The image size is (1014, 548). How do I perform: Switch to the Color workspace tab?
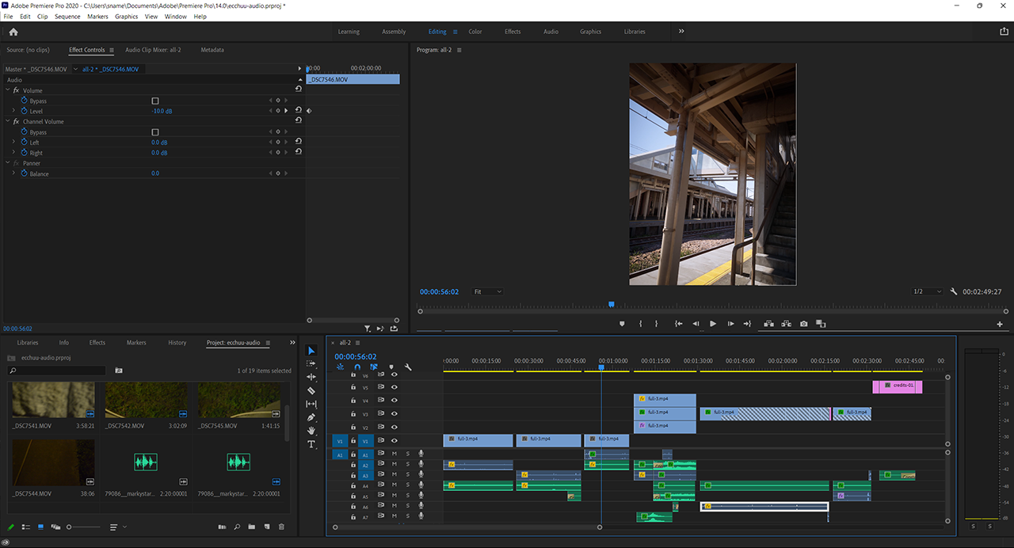(475, 32)
